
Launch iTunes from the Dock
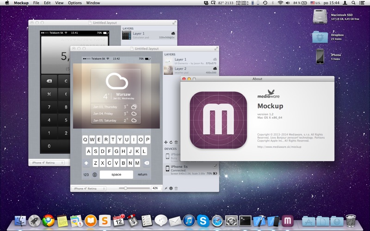tap(189, 221)
